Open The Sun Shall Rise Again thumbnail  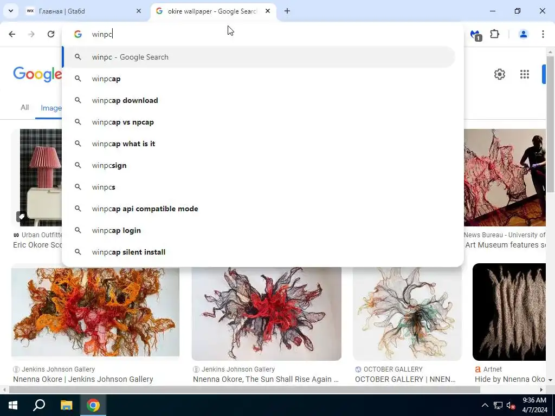click(x=267, y=314)
